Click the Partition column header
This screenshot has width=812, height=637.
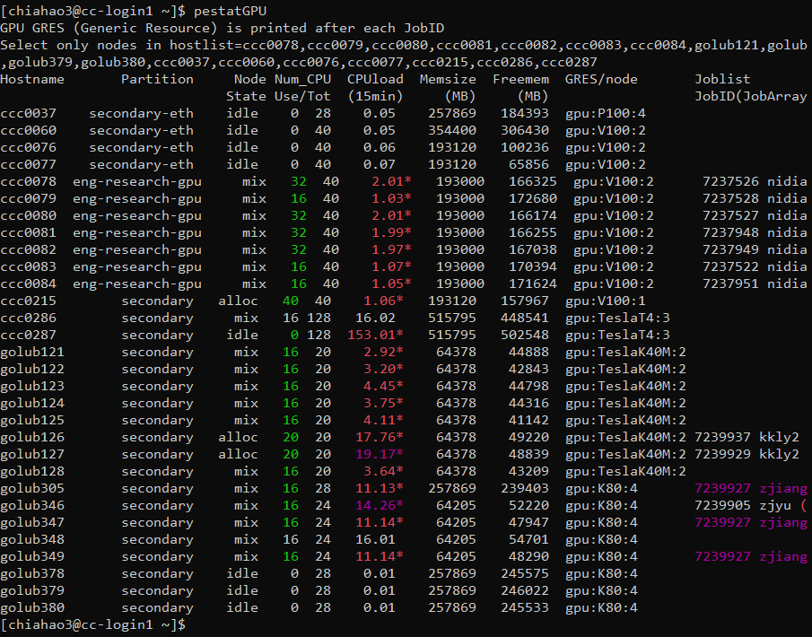157,78
